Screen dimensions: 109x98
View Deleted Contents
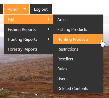pos(78,88)
